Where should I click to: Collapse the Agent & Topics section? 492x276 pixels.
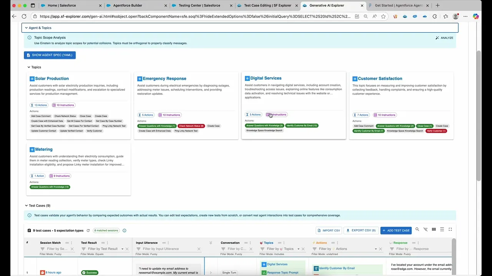pyautogui.click(x=26, y=28)
